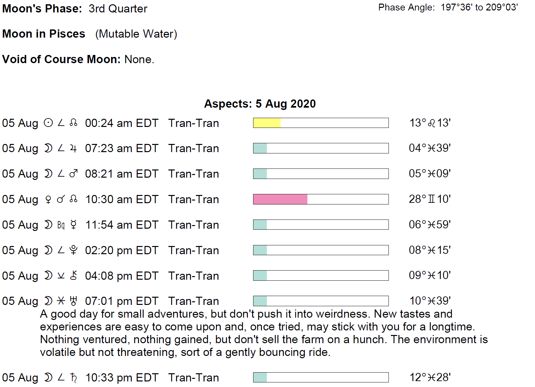Click the sextile symbol in Moon-Uranus row

pyautogui.click(x=61, y=301)
